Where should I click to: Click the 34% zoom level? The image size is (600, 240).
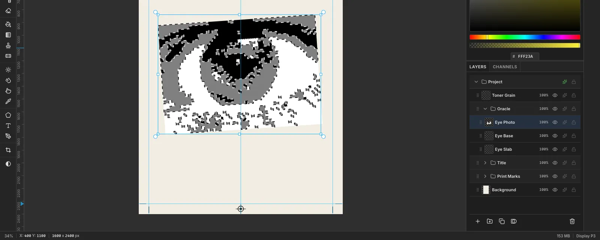(9, 236)
